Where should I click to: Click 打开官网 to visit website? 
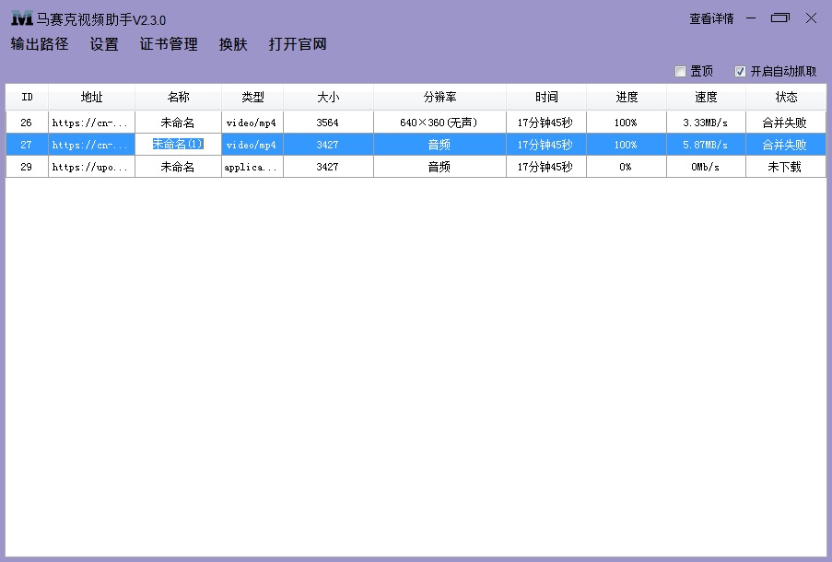click(298, 44)
